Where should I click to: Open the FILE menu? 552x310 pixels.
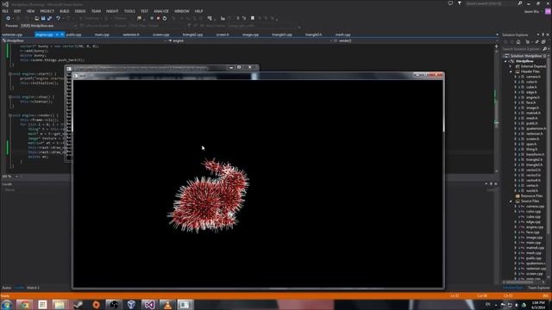[x=5, y=11]
